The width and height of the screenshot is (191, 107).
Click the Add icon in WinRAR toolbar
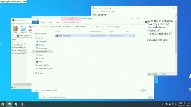[15, 29]
